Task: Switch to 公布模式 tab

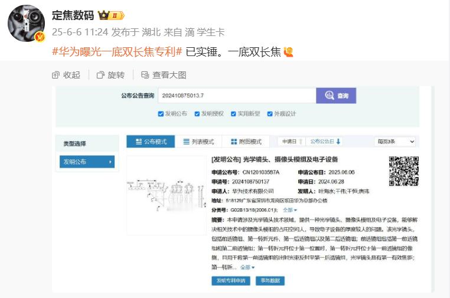Action: tap(151, 142)
